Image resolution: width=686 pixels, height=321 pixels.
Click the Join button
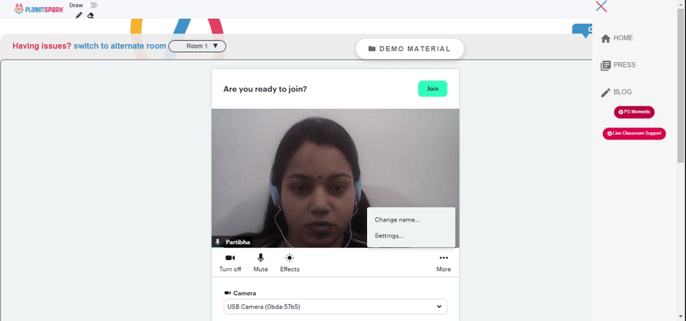click(433, 89)
